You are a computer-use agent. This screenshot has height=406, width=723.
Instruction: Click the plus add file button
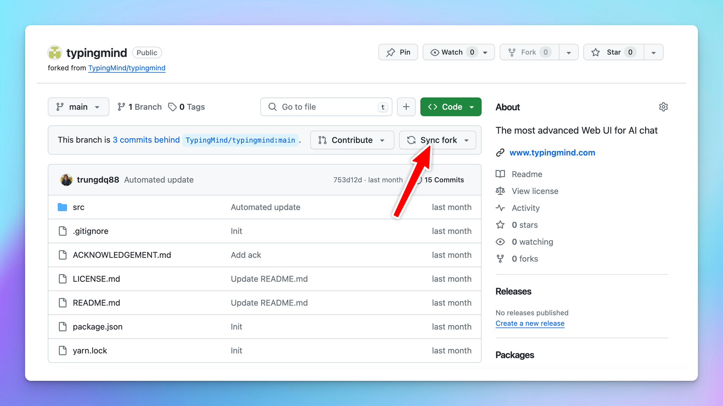[x=406, y=107]
